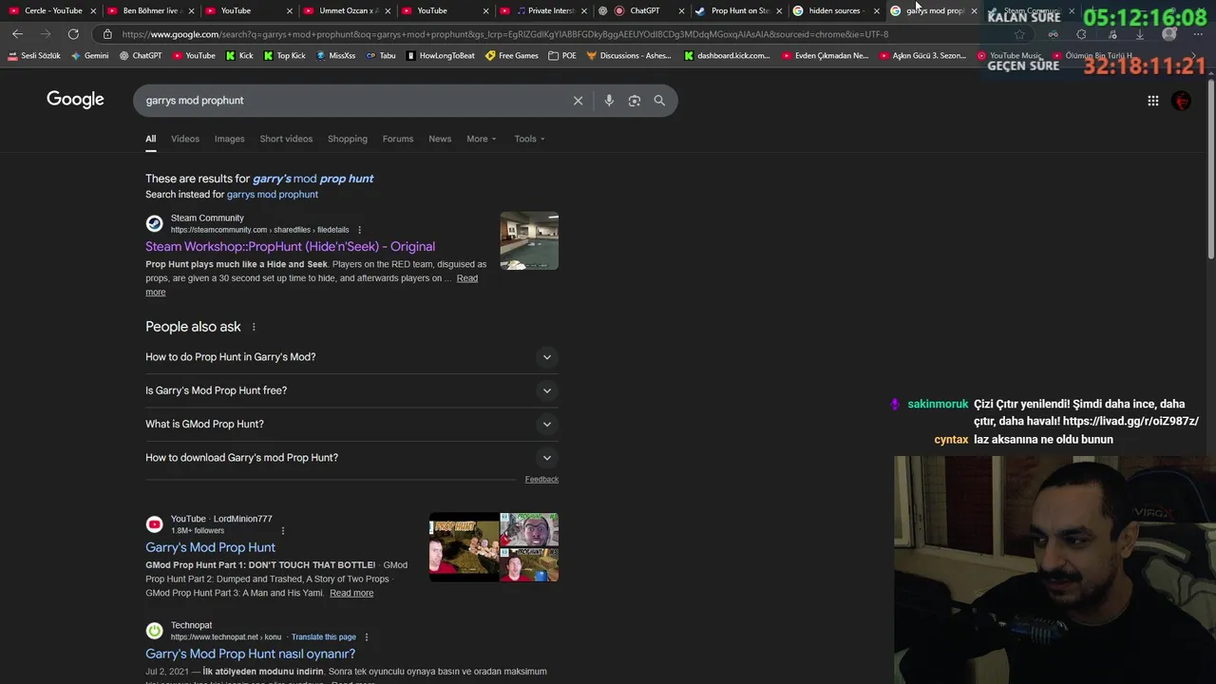1216x684 pixels.
Task: Open 'Garry's Mod Prop Hunt nasıl oynanır?' result
Action: (x=250, y=654)
